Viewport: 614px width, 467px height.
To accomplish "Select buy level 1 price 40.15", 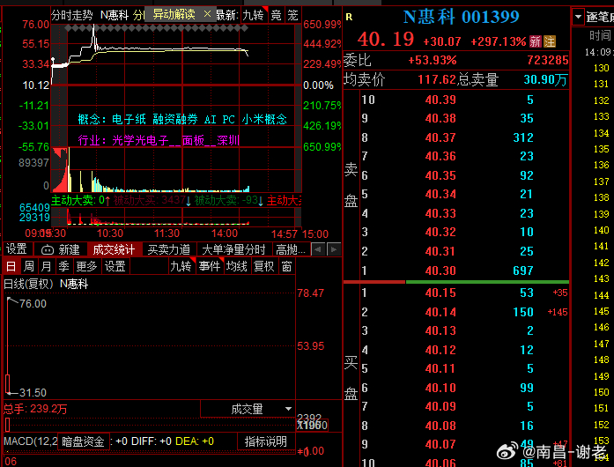I will (x=440, y=293).
